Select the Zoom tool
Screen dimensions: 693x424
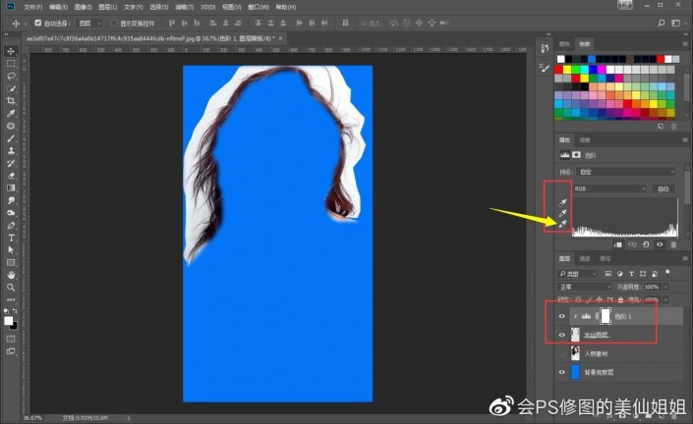[11, 288]
